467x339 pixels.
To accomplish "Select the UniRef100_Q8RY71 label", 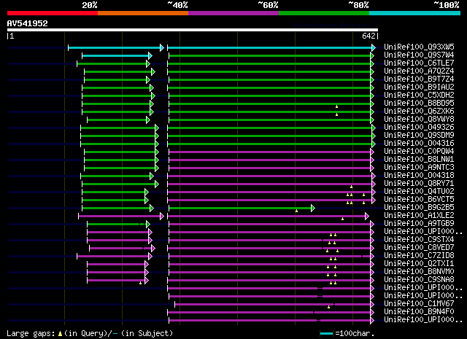I will click(419, 184).
